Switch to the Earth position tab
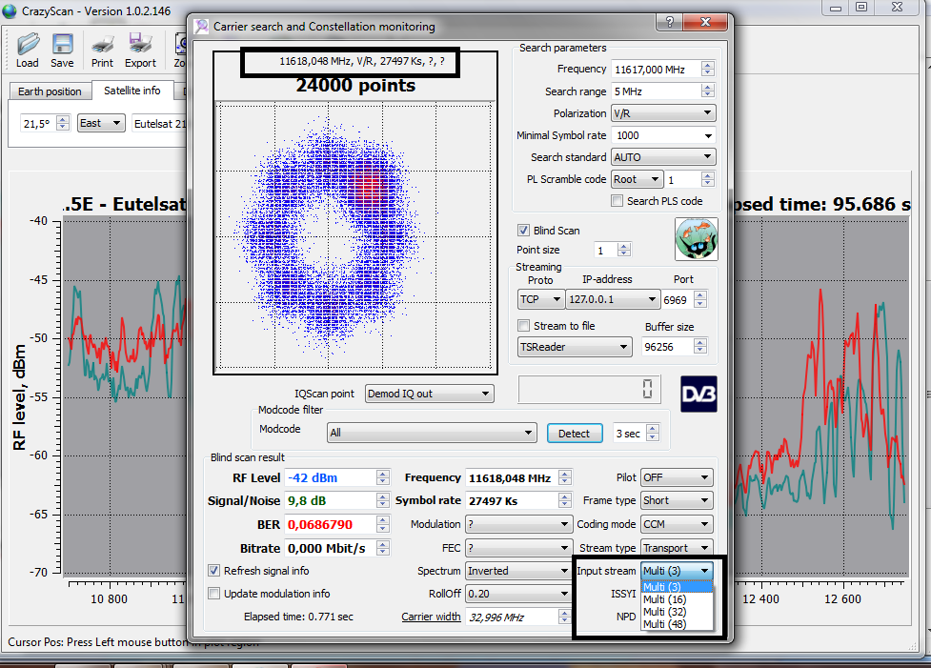Viewport: 931px width, 668px height. [x=50, y=91]
